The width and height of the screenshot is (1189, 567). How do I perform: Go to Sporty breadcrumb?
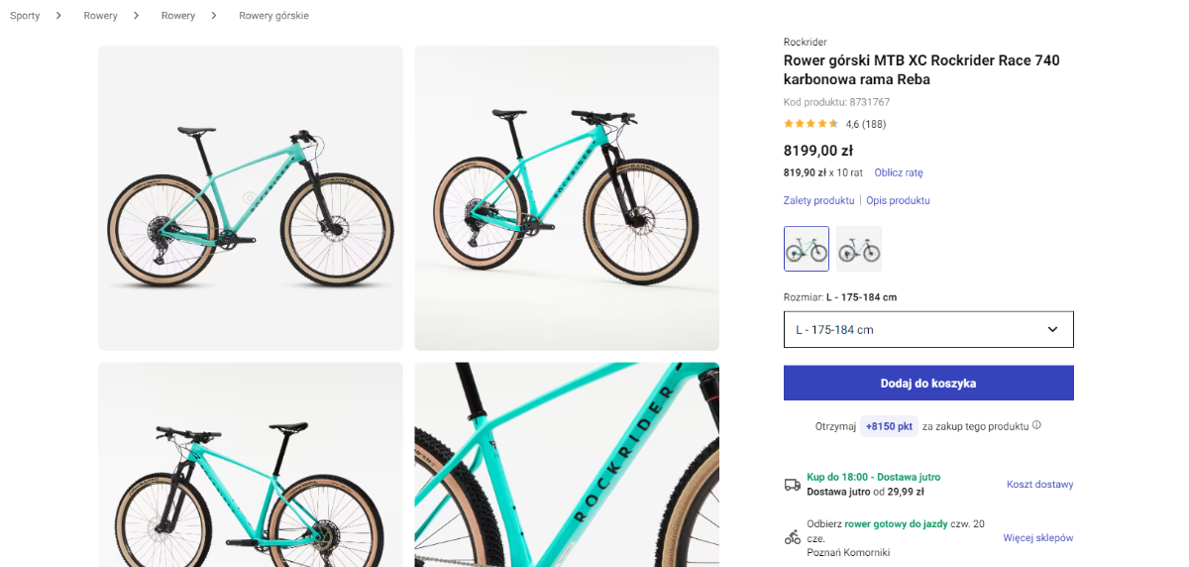tap(25, 16)
